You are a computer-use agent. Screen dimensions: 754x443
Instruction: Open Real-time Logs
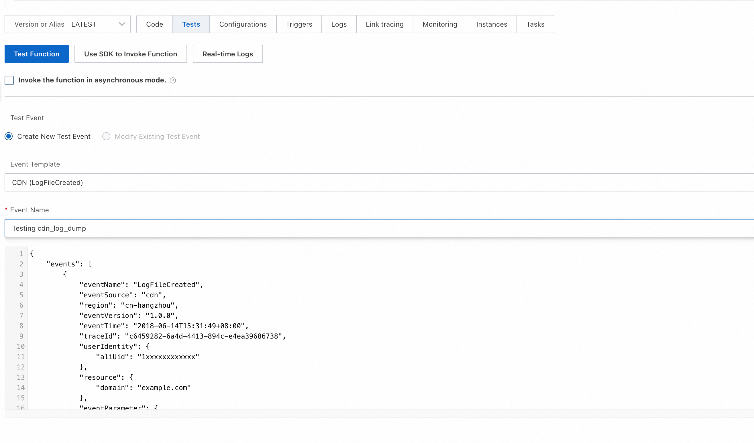[x=227, y=54]
